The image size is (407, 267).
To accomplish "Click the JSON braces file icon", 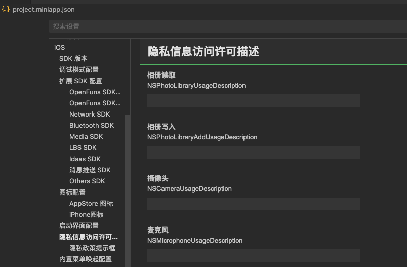I will click(x=6, y=10).
